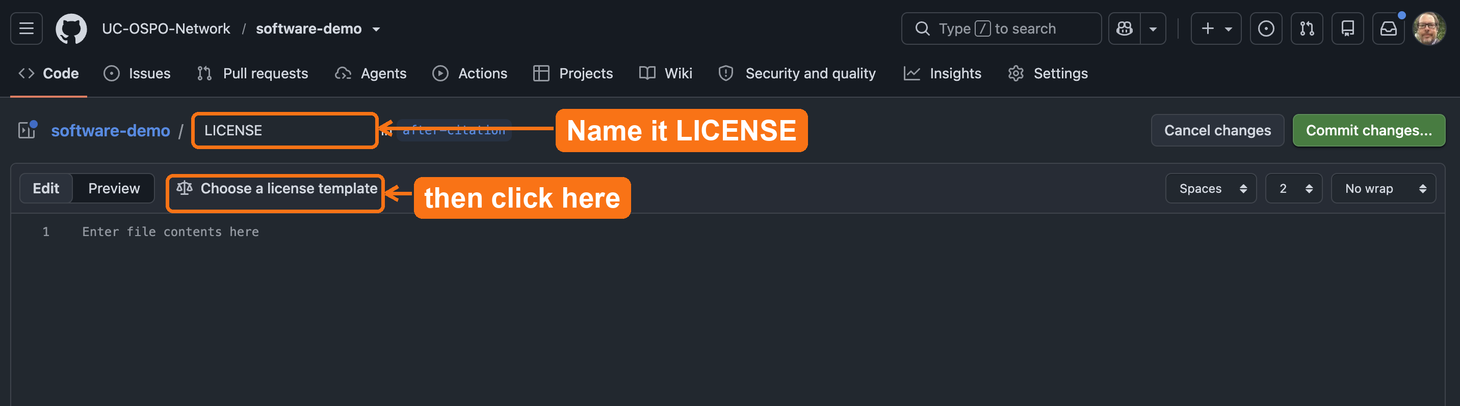
Task: Open the repository Settings tab
Action: 1048,73
